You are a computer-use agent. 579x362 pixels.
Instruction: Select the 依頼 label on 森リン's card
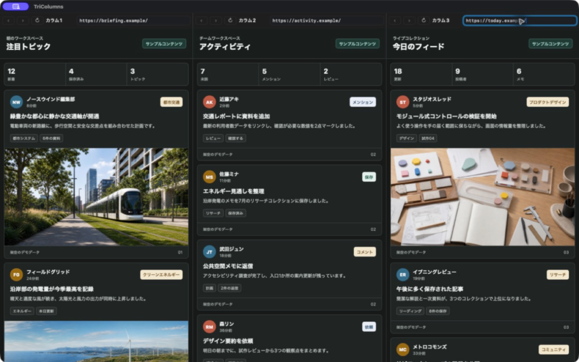coord(369,326)
